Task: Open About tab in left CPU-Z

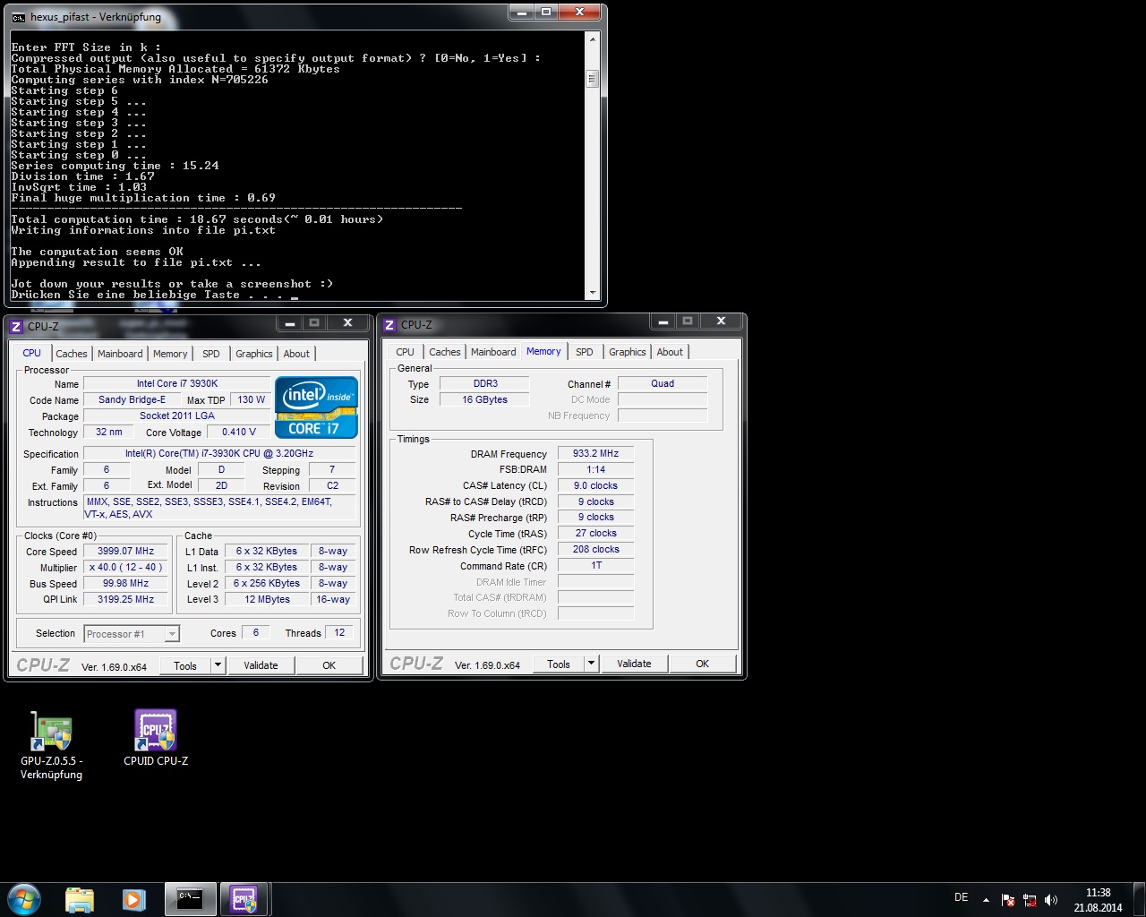Action: tap(296, 354)
